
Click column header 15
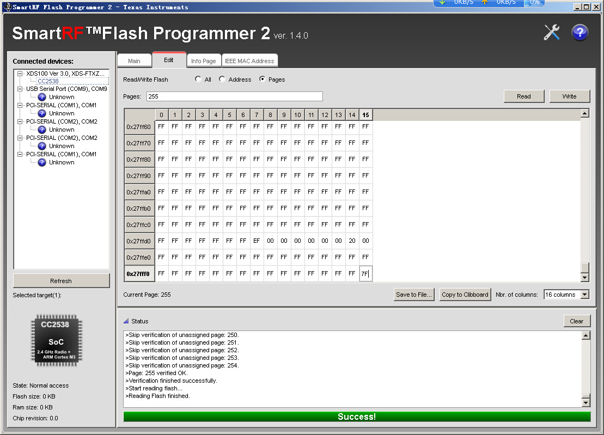pyautogui.click(x=365, y=115)
